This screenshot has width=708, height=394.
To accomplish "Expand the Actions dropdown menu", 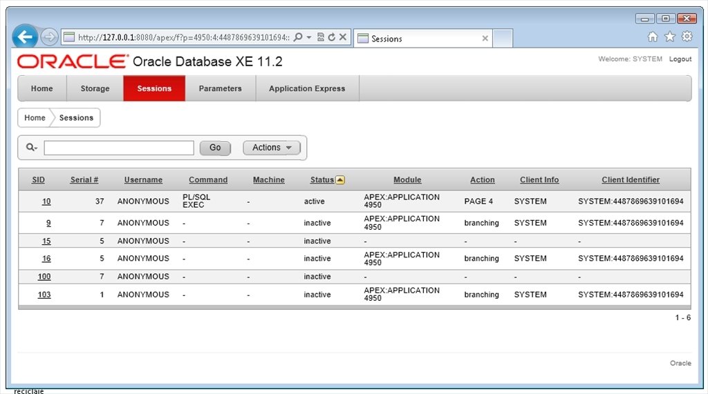I will coord(271,148).
